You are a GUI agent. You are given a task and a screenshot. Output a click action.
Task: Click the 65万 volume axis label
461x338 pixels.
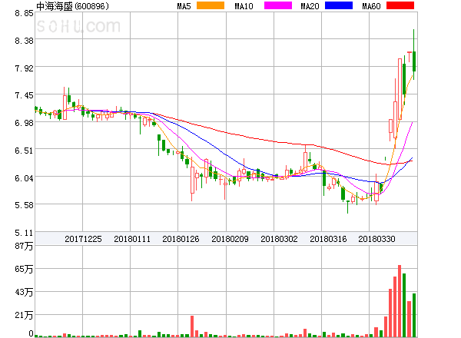click(x=24, y=269)
